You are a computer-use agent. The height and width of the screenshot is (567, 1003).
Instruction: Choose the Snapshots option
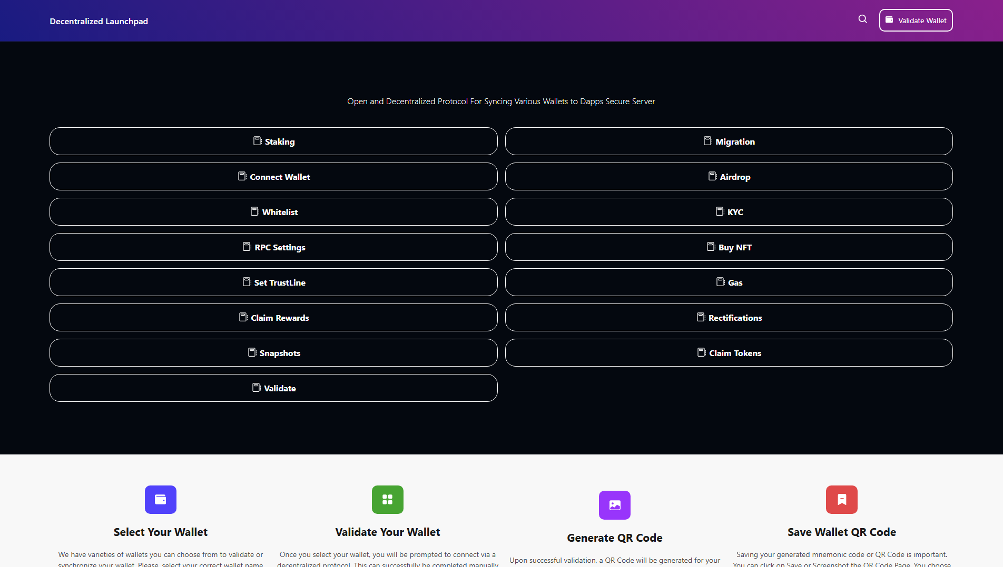(x=273, y=353)
